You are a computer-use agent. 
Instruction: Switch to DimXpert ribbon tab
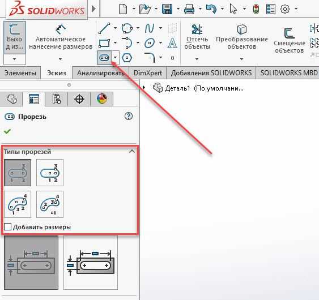point(148,73)
